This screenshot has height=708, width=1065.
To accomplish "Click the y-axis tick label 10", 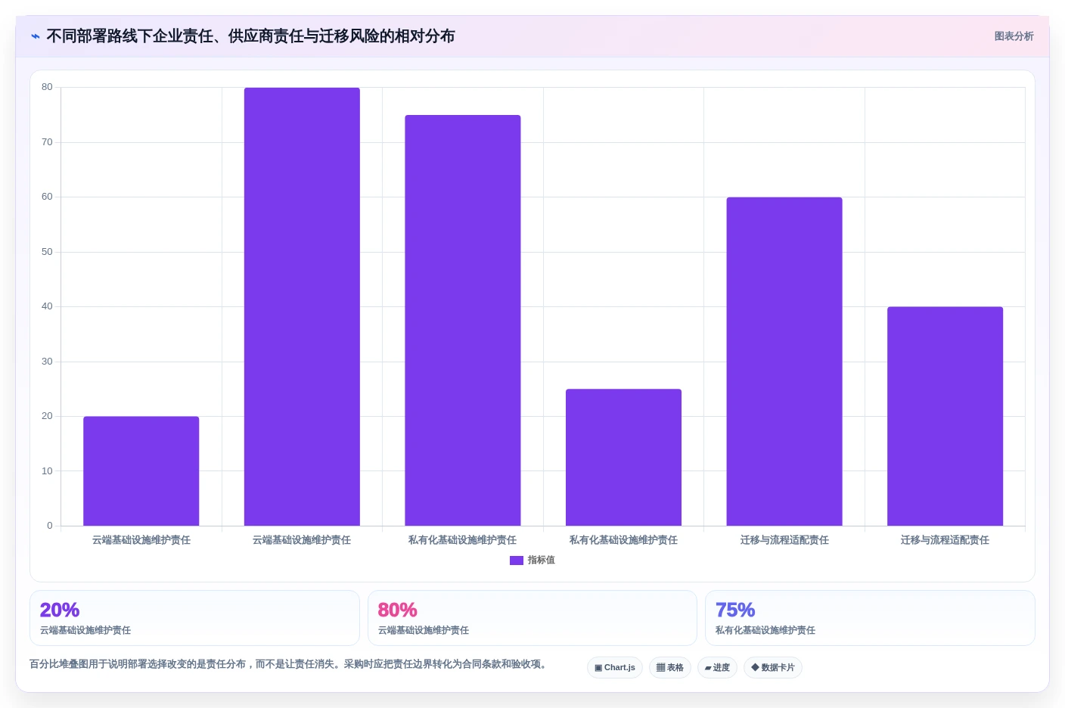I will click(x=47, y=471).
